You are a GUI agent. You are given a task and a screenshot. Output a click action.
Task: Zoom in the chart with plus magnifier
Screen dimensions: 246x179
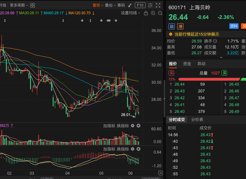153,13
